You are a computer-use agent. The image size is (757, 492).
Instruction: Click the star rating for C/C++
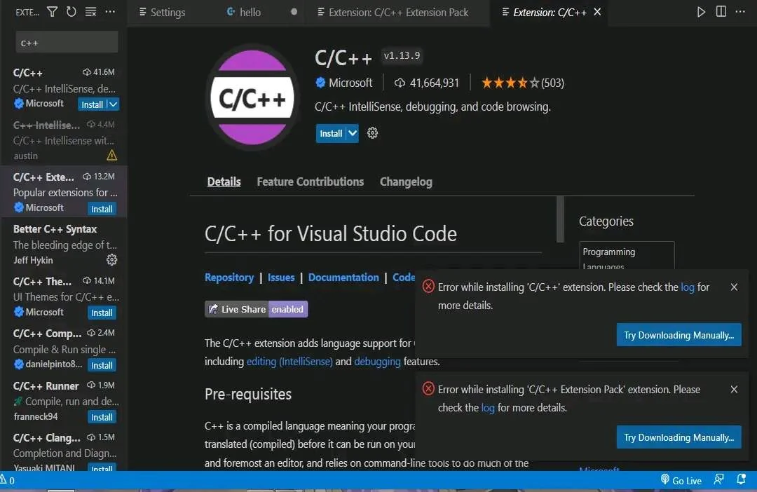[510, 83]
